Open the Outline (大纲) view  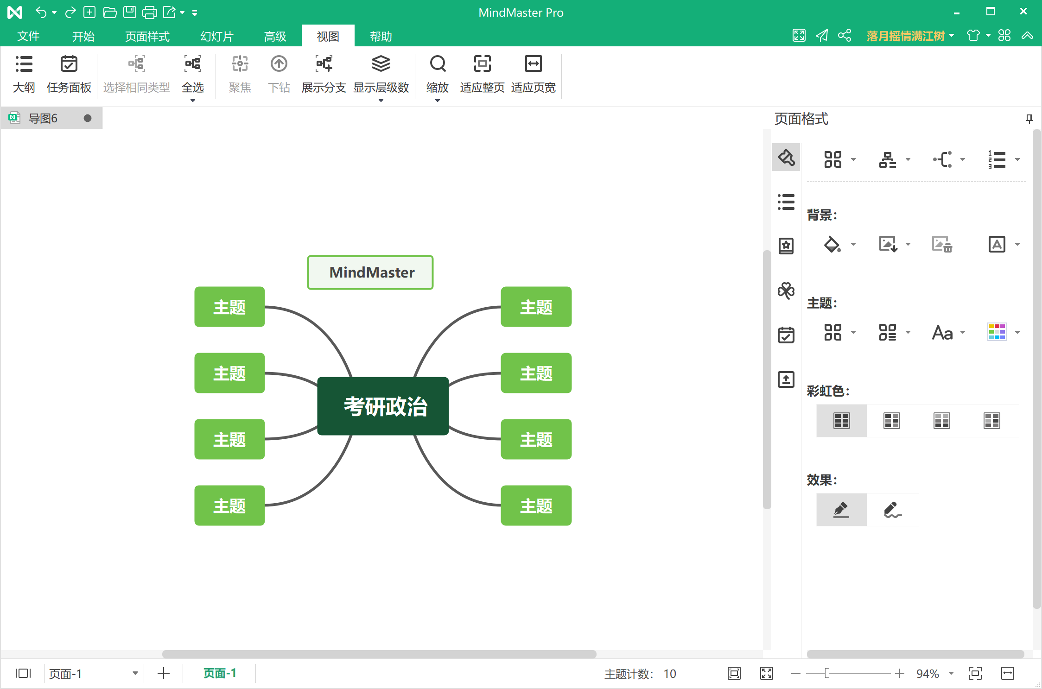(x=24, y=74)
